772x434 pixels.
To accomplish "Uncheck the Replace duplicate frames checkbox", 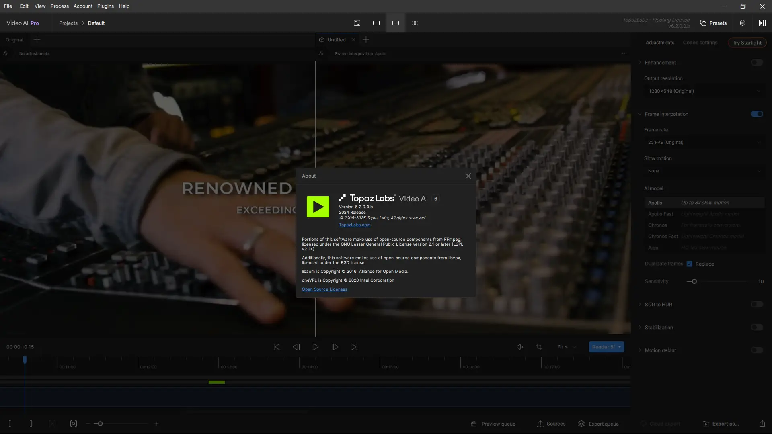I will pos(690,264).
